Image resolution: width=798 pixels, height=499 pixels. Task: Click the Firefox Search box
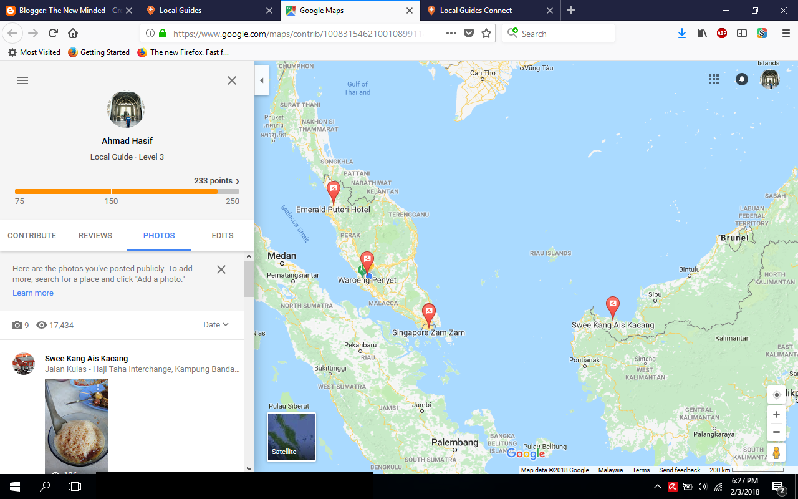(x=559, y=34)
